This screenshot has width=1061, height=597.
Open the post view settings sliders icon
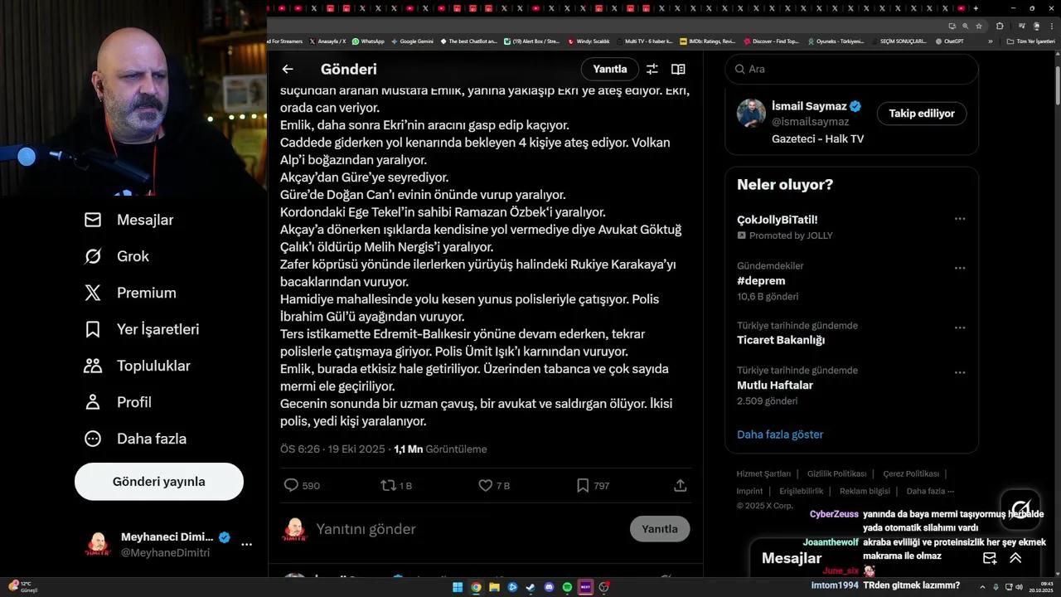(x=652, y=70)
